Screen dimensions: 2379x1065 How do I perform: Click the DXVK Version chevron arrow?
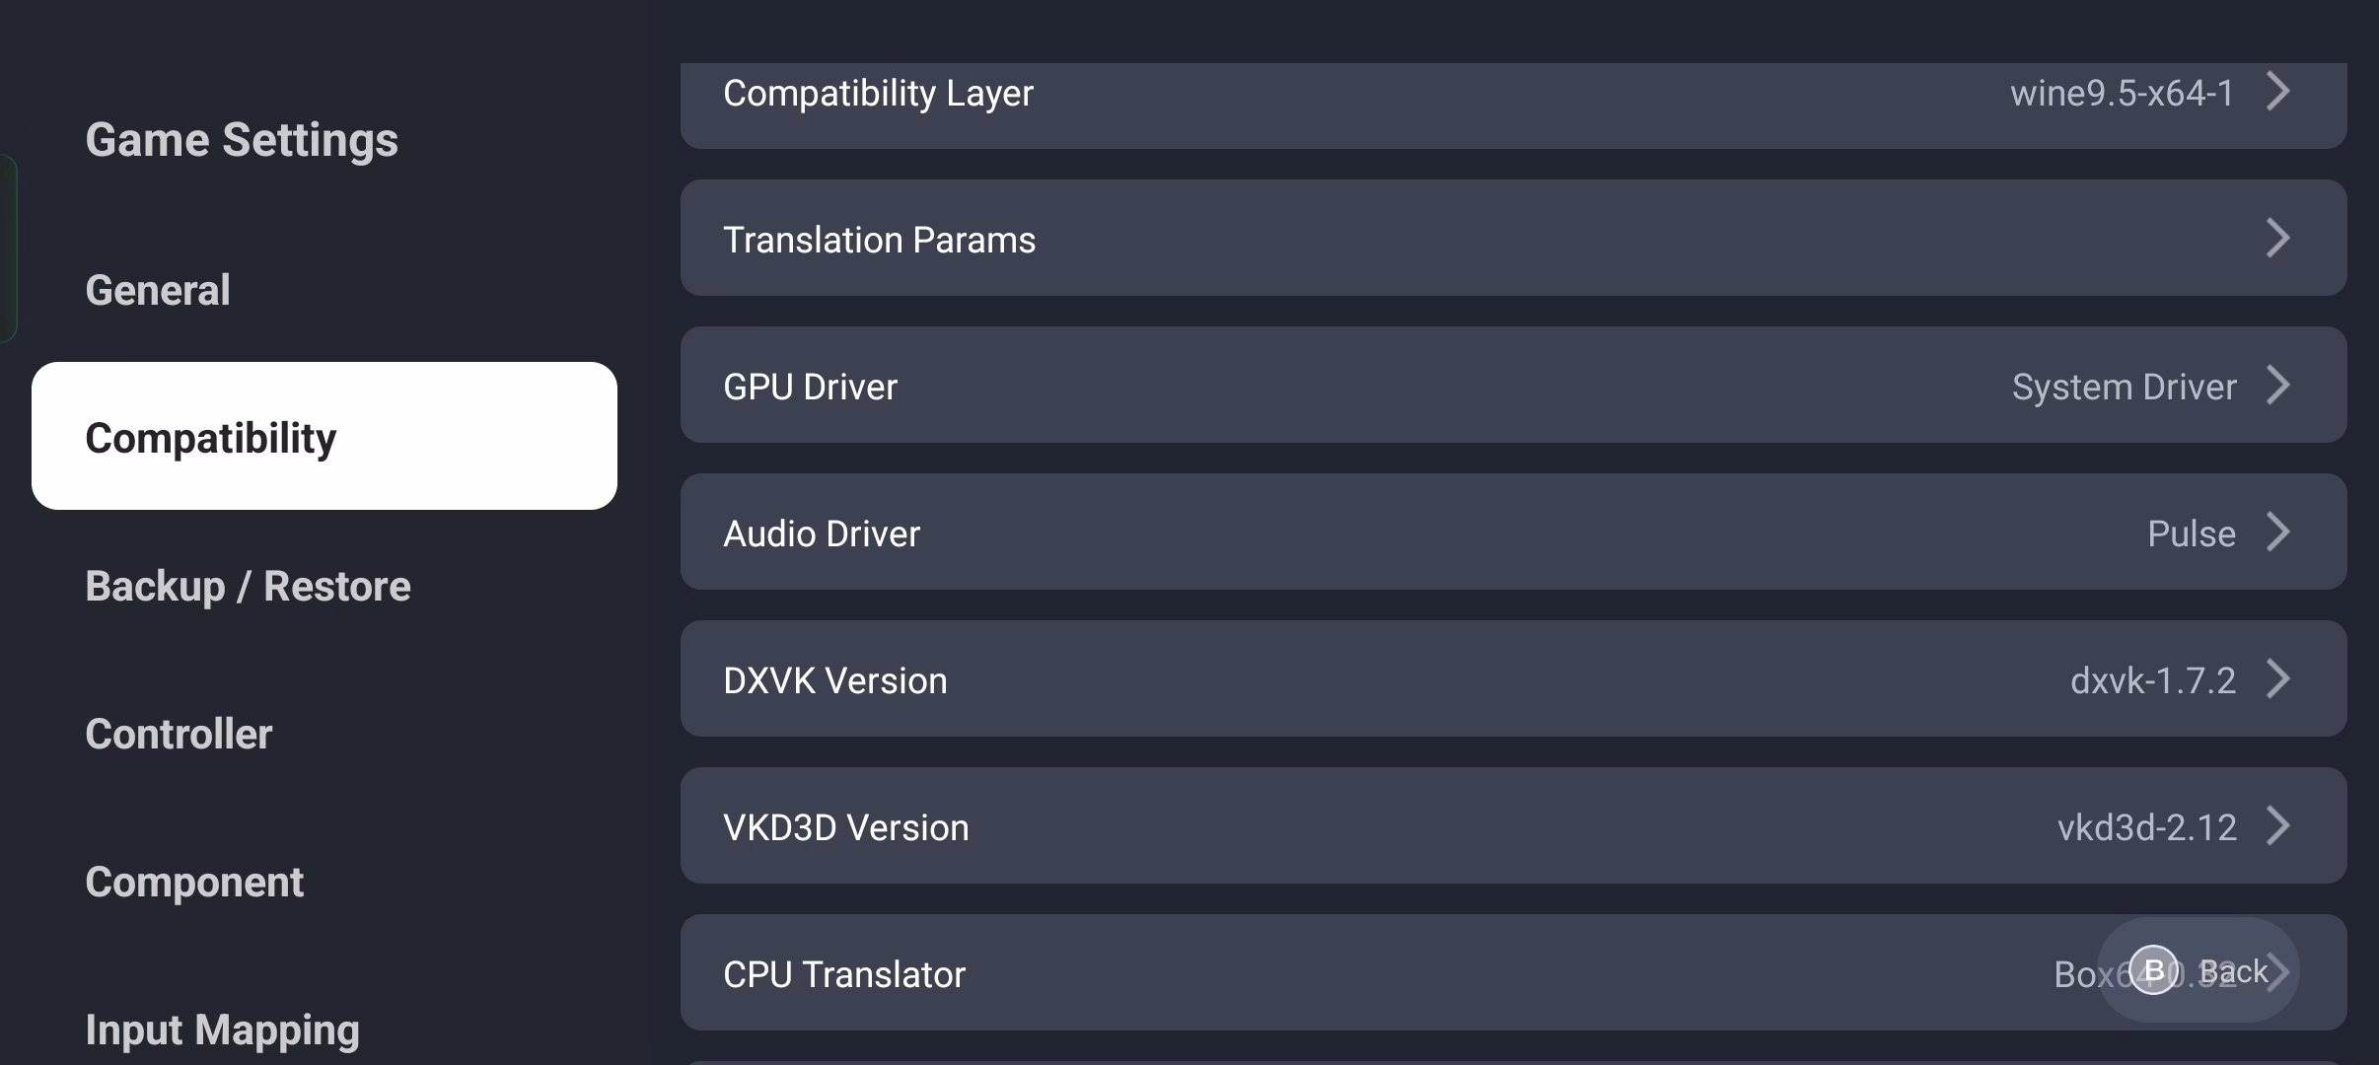coord(2277,678)
